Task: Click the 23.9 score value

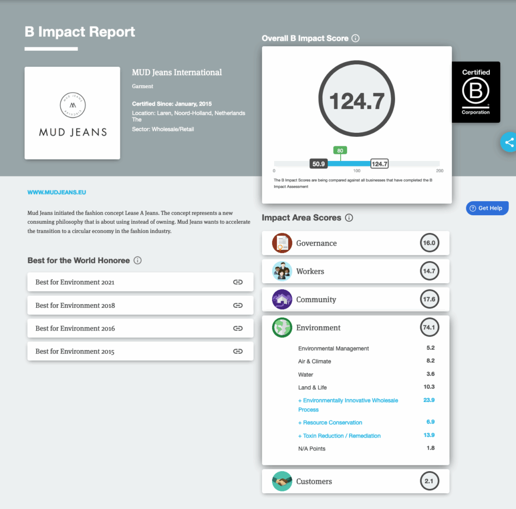Action: 429,400
